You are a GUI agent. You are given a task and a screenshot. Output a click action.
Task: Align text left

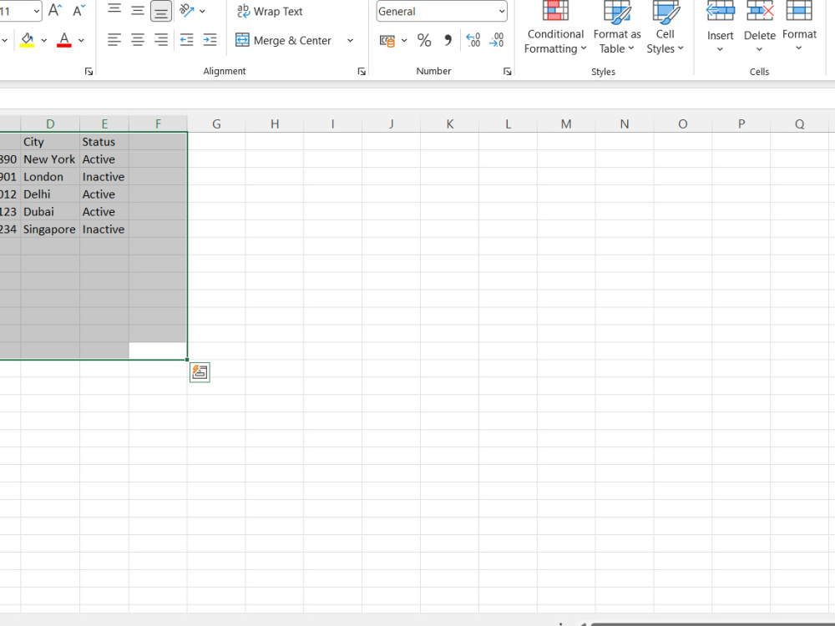pyautogui.click(x=114, y=40)
